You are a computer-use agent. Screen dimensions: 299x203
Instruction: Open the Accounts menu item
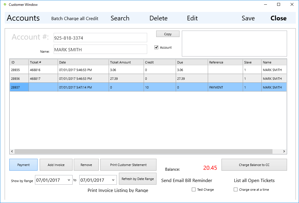click(x=23, y=18)
